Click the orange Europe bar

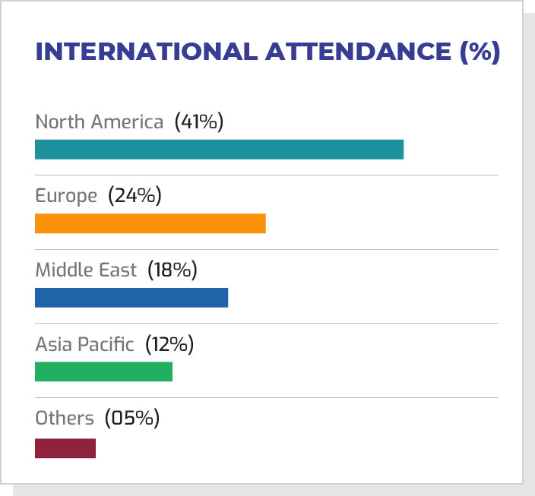click(150, 223)
